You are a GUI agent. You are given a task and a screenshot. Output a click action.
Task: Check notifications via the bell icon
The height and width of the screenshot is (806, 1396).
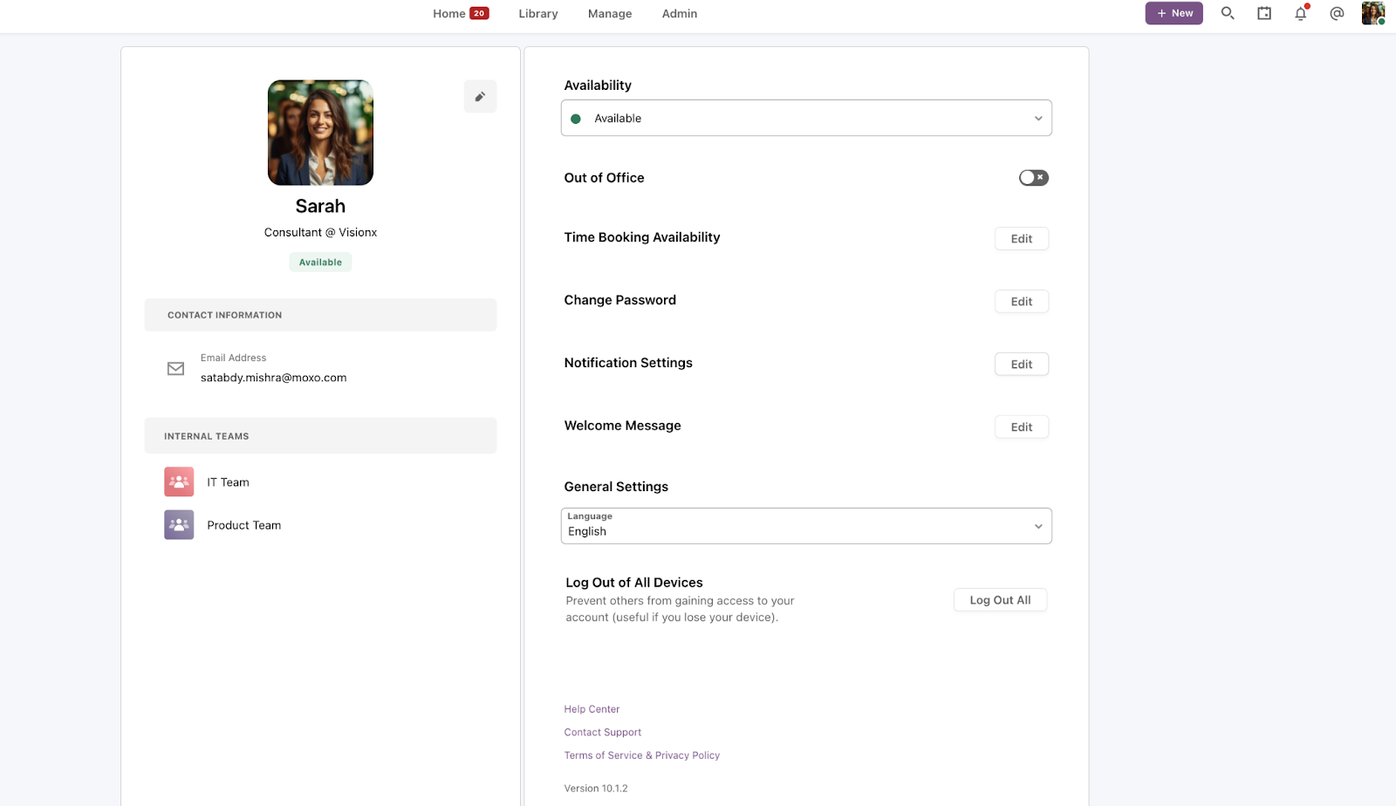pos(1299,14)
